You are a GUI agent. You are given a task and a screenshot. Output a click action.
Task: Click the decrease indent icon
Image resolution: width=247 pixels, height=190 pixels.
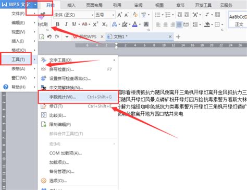coord(180,15)
